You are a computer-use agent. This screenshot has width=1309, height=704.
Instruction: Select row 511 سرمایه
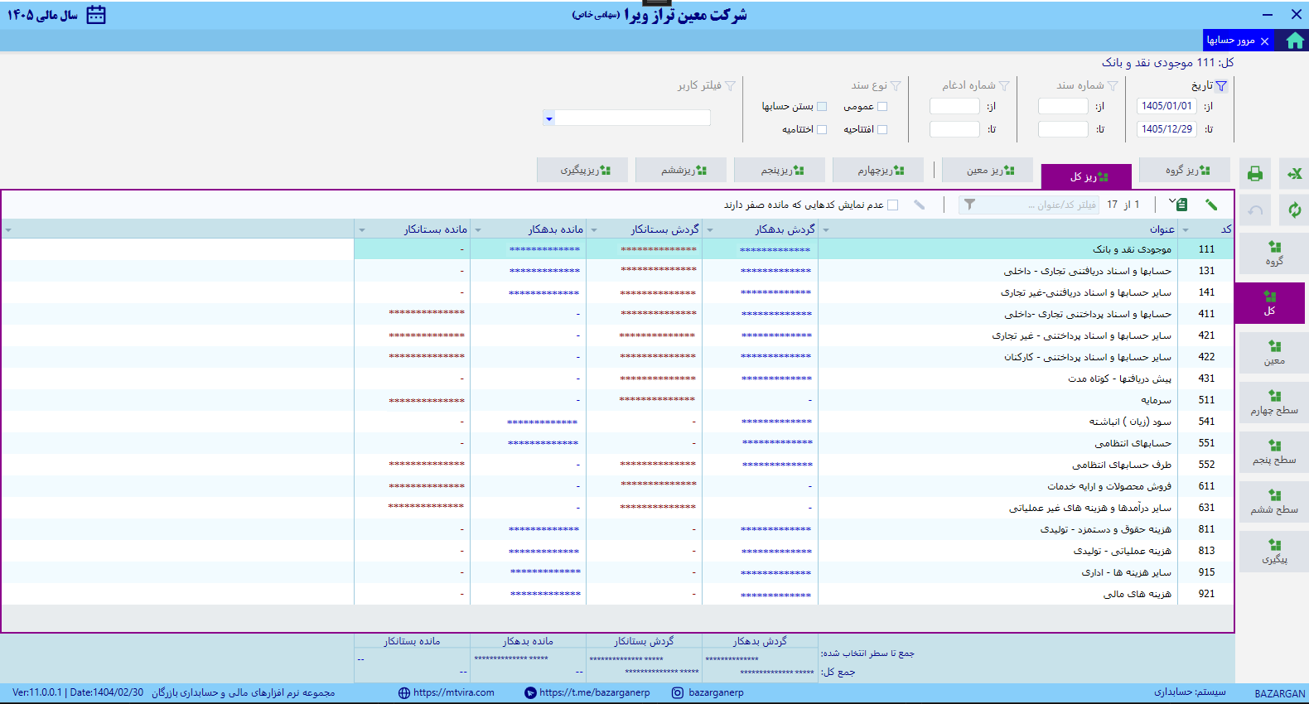pyautogui.click(x=618, y=400)
